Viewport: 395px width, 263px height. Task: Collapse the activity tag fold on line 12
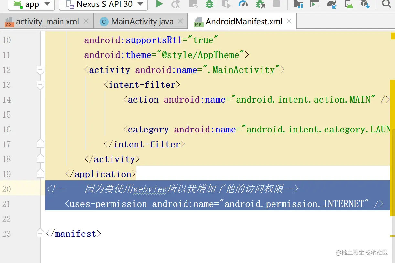tap(40, 70)
